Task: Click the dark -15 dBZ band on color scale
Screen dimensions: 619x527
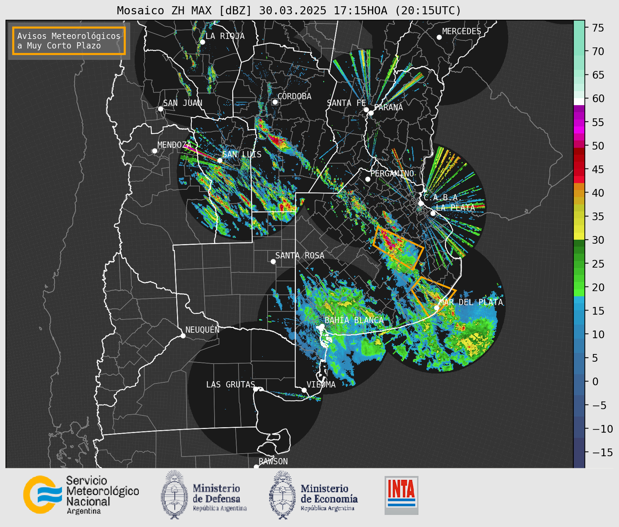Action: (579, 452)
